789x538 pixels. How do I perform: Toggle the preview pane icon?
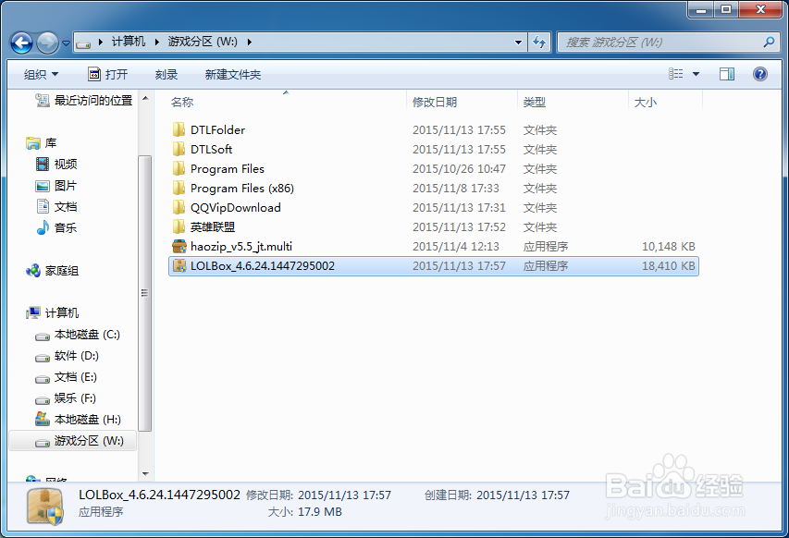(x=727, y=75)
